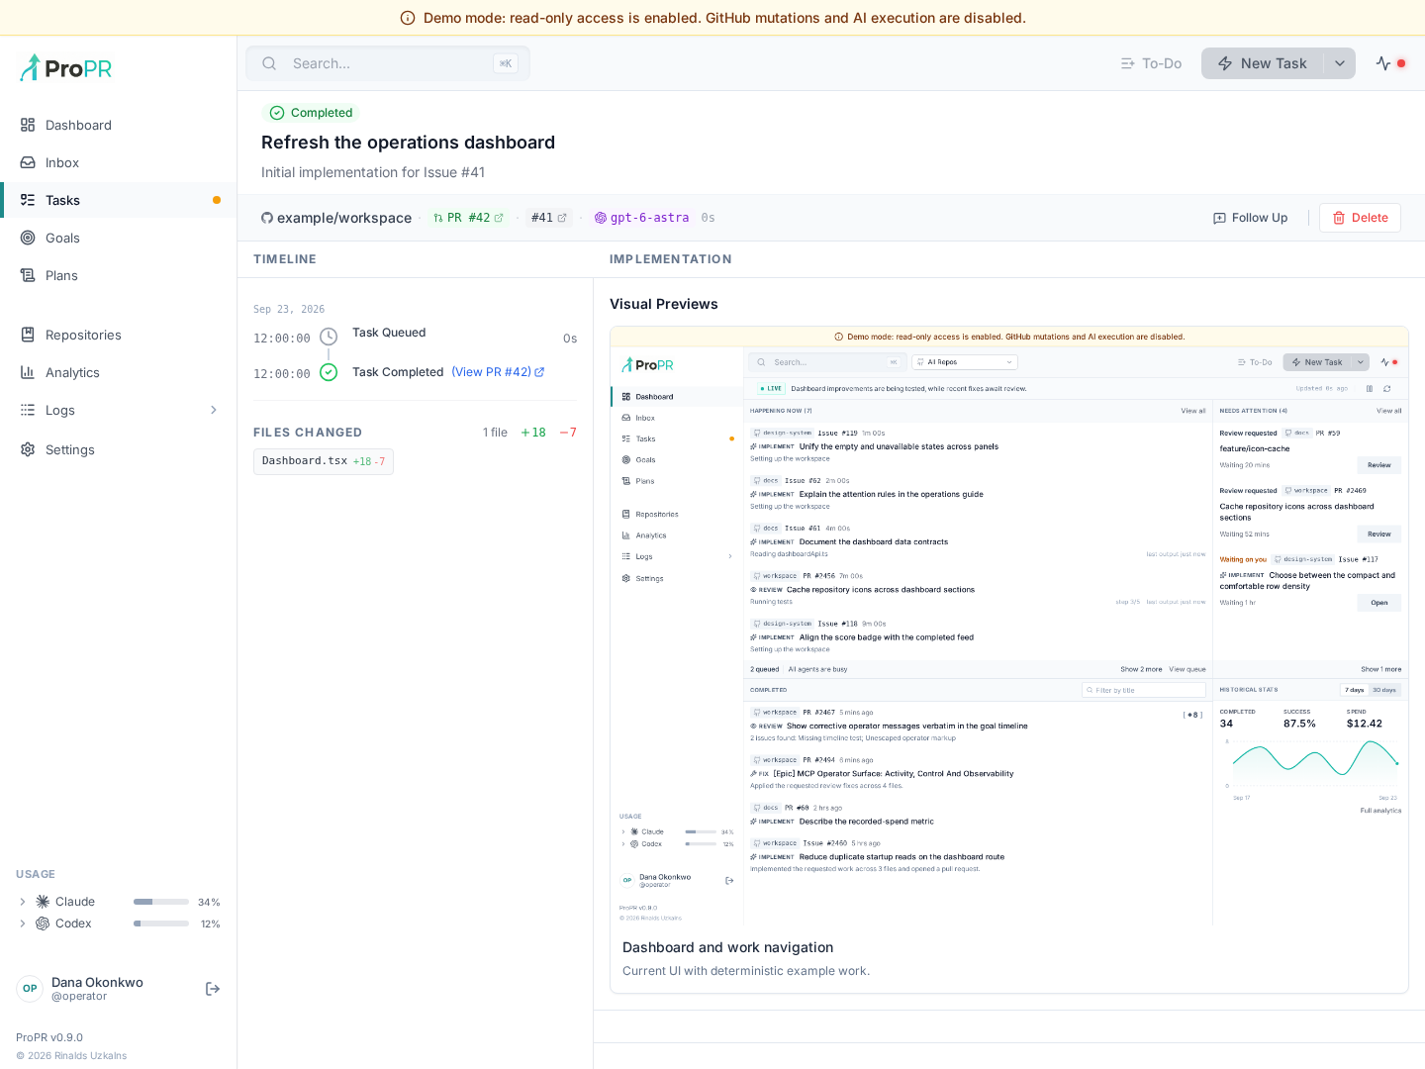Click the ProPR v0.9.0 version text
1425x1069 pixels.
coord(49,1037)
